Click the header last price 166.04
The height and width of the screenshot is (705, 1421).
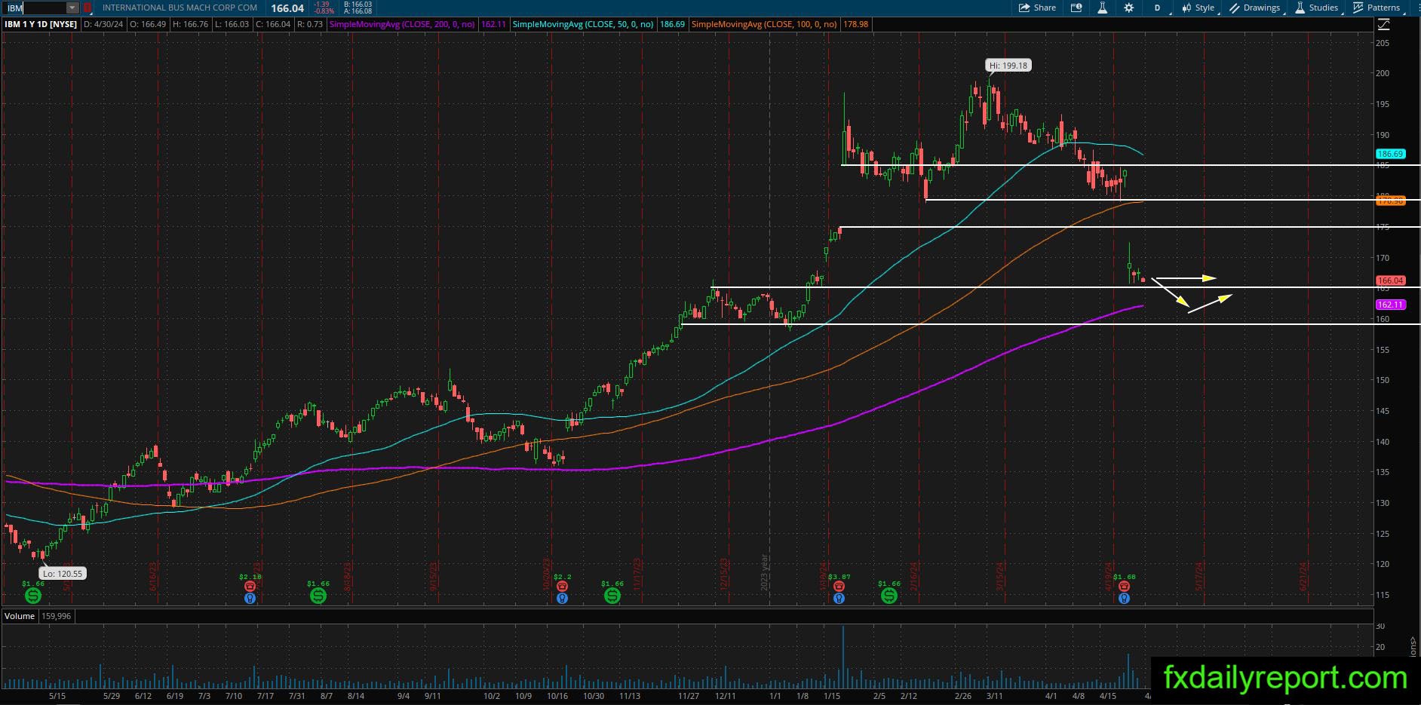point(287,8)
